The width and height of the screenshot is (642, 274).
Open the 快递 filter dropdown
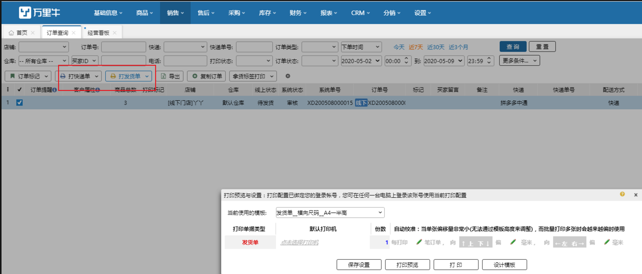point(185,47)
